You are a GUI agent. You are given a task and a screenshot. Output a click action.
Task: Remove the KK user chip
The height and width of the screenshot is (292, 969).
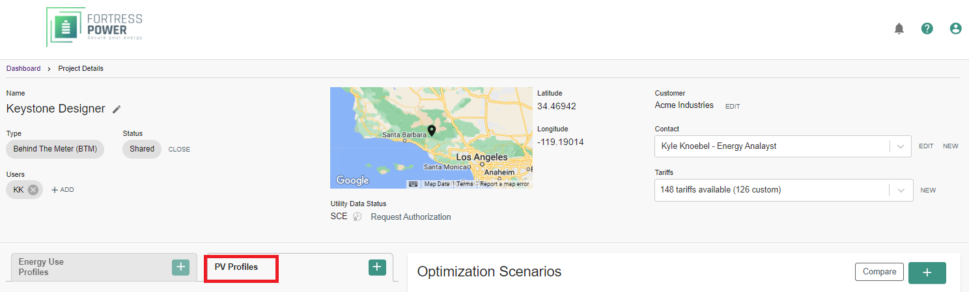[33, 190]
